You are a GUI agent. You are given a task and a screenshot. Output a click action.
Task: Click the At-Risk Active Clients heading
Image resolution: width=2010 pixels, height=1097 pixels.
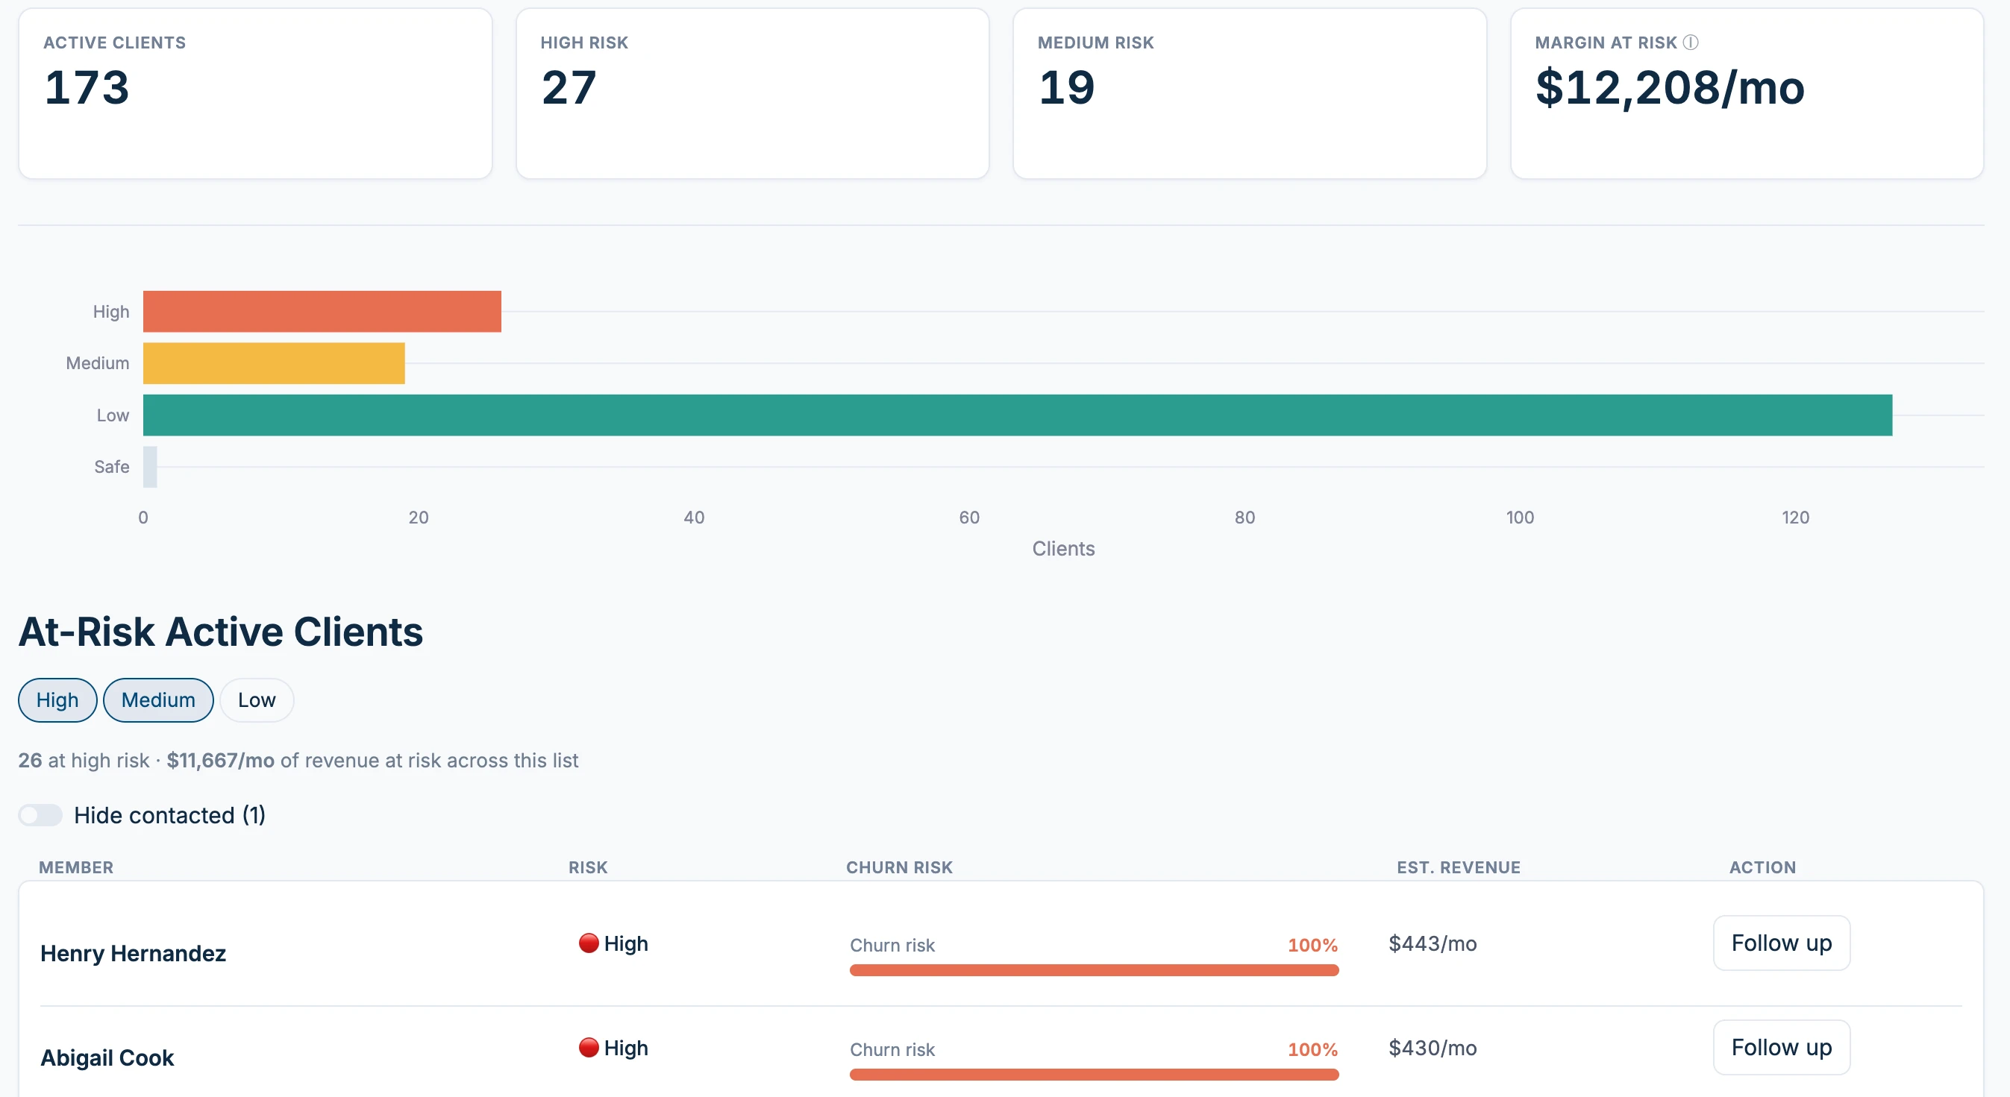click(x=221, y=632)
